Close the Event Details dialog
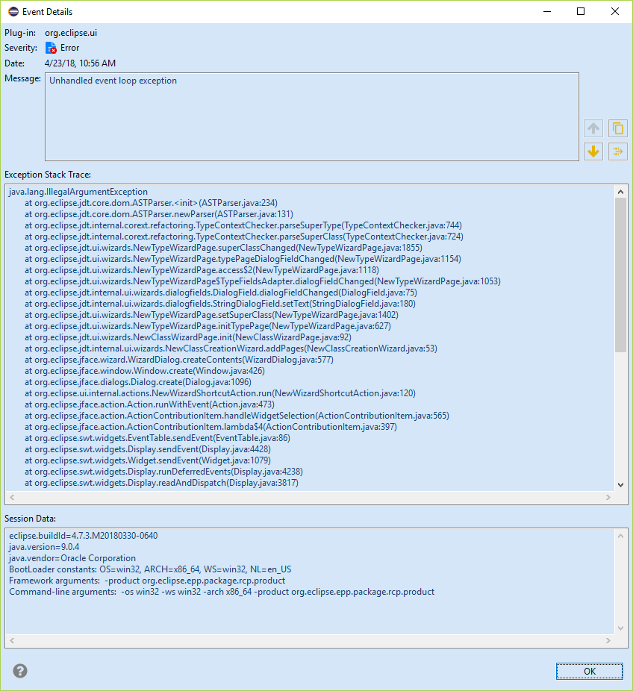633x691 pixels. click(615, 11)
